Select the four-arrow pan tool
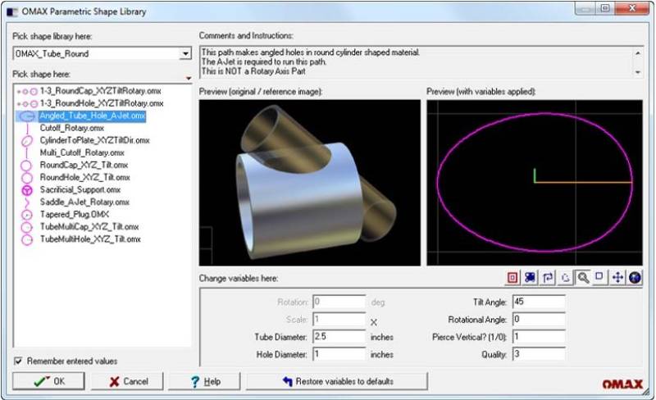 [617, 277]
